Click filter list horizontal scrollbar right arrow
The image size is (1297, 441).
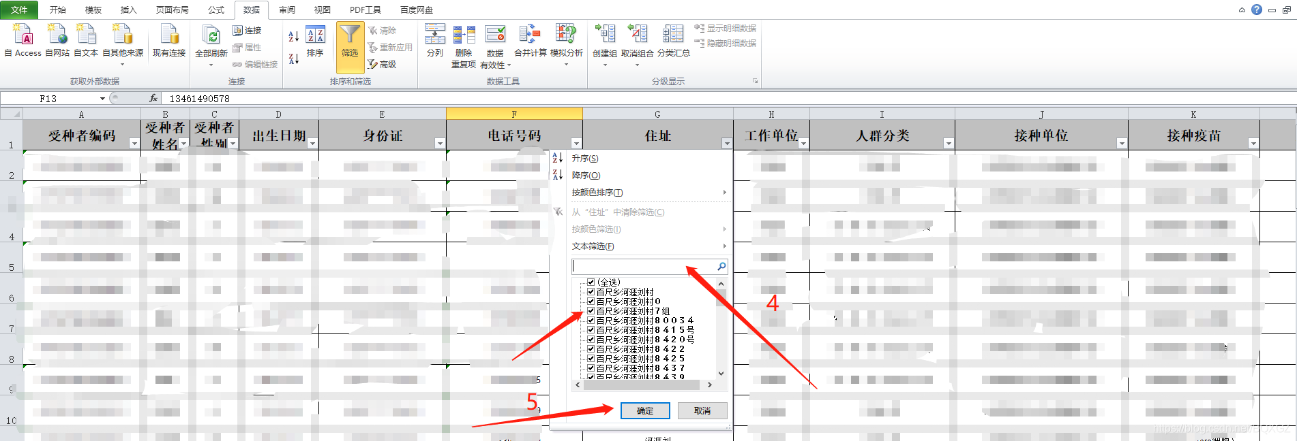coord(710,385)
